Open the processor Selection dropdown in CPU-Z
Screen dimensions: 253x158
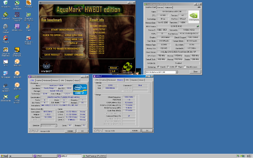click(x=56, y=126)
